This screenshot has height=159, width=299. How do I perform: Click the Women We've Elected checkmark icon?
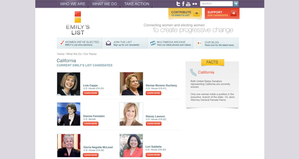62,43
